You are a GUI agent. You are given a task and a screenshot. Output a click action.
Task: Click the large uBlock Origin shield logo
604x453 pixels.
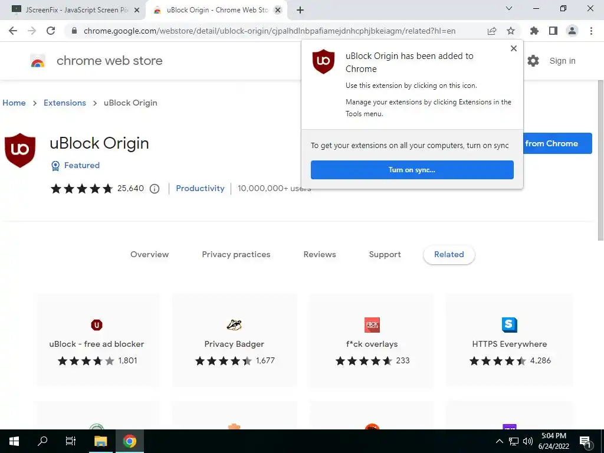click(x=20, y=150)
